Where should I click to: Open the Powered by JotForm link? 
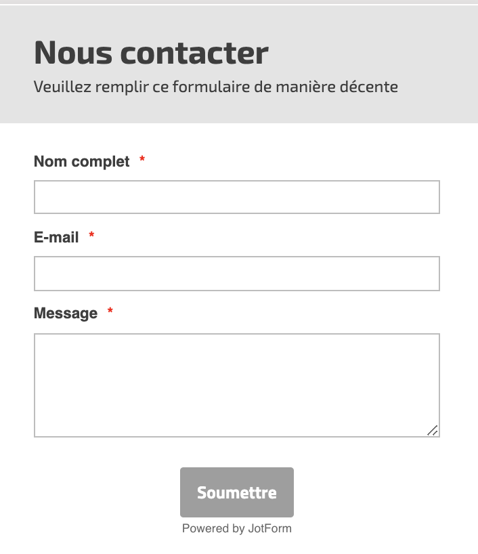click(236, 528)
